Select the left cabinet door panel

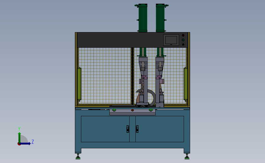tap(105, 129)
